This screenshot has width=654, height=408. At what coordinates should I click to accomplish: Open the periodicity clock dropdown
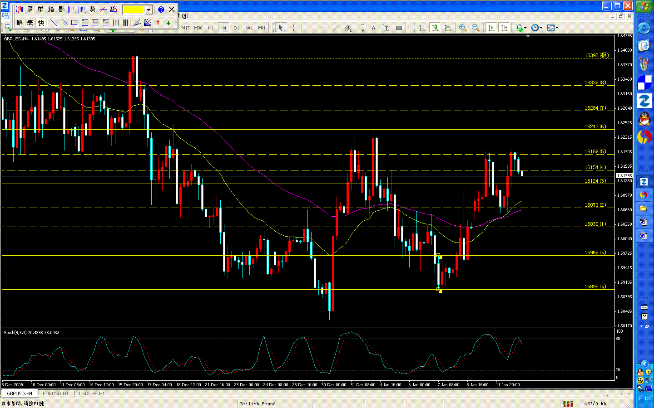click(536, 28)
